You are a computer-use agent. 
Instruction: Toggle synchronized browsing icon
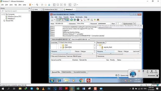pyautogui.click(x=95, y=20)
